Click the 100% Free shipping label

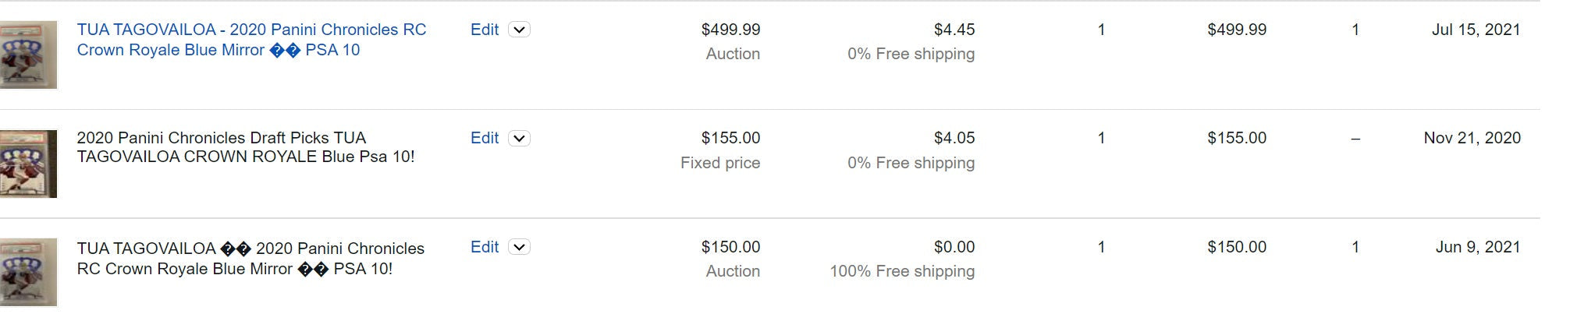[x=902, y=271]
